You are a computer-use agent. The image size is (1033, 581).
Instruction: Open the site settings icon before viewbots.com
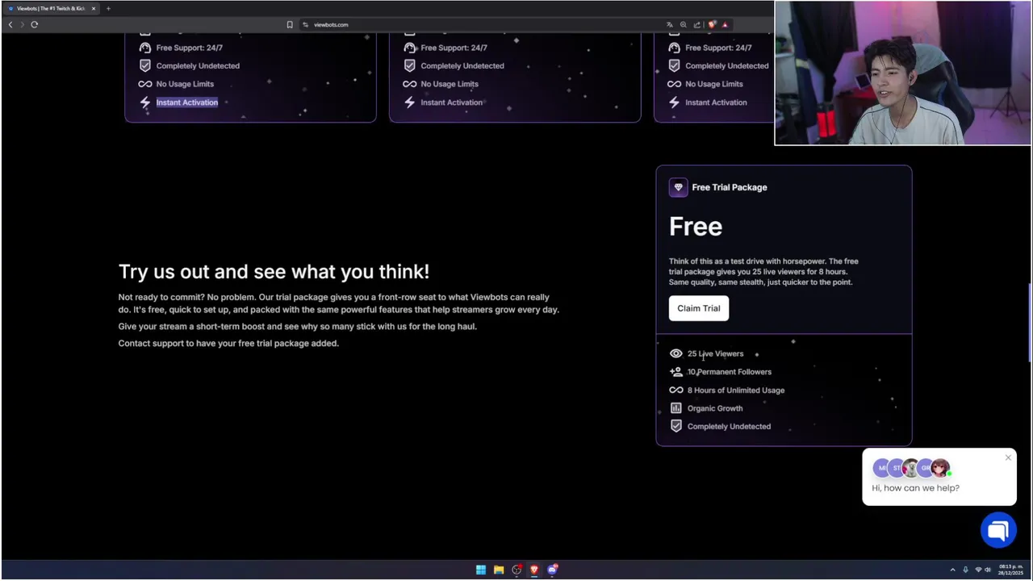coord(306,25)
